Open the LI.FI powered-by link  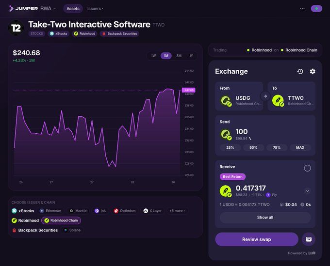tap(312, 253)
